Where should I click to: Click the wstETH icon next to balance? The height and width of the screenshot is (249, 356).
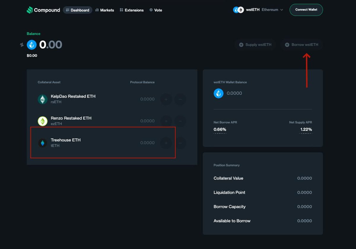coord(32,45)
